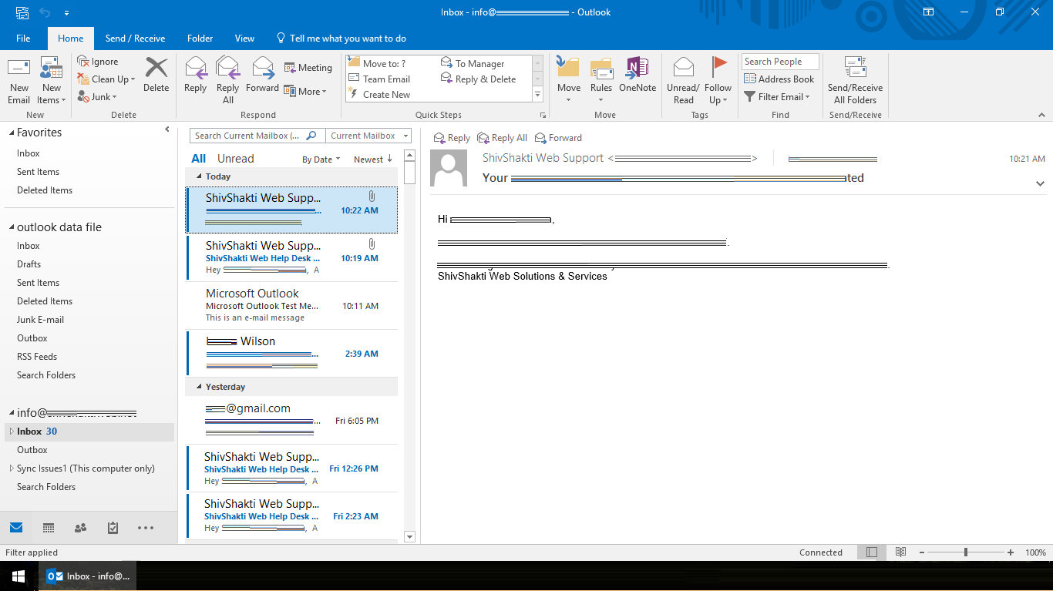The height and width of the screenshot is (591, 1053).
Task: Select Reply & Delete quick step
Action: click(479, 79)
